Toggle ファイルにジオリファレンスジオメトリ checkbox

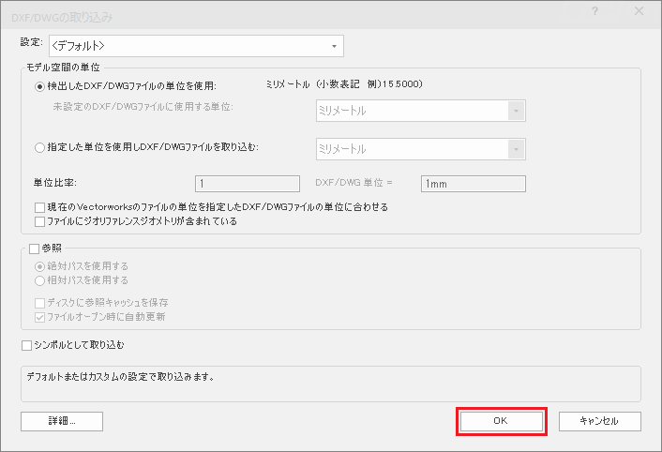[39, 222]
